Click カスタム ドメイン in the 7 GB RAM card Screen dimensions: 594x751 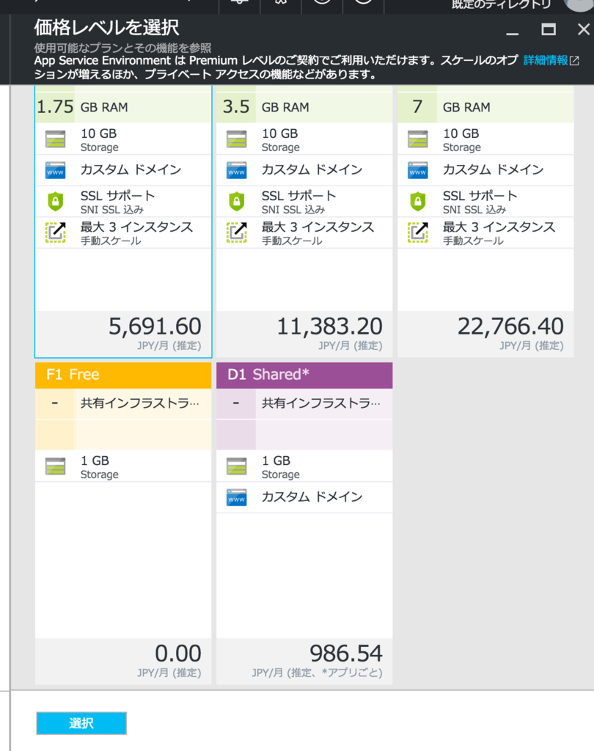[493, 169]
